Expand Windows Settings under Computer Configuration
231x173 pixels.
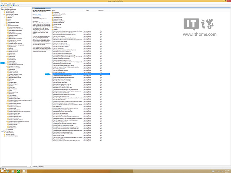click(x=3, y=13)
